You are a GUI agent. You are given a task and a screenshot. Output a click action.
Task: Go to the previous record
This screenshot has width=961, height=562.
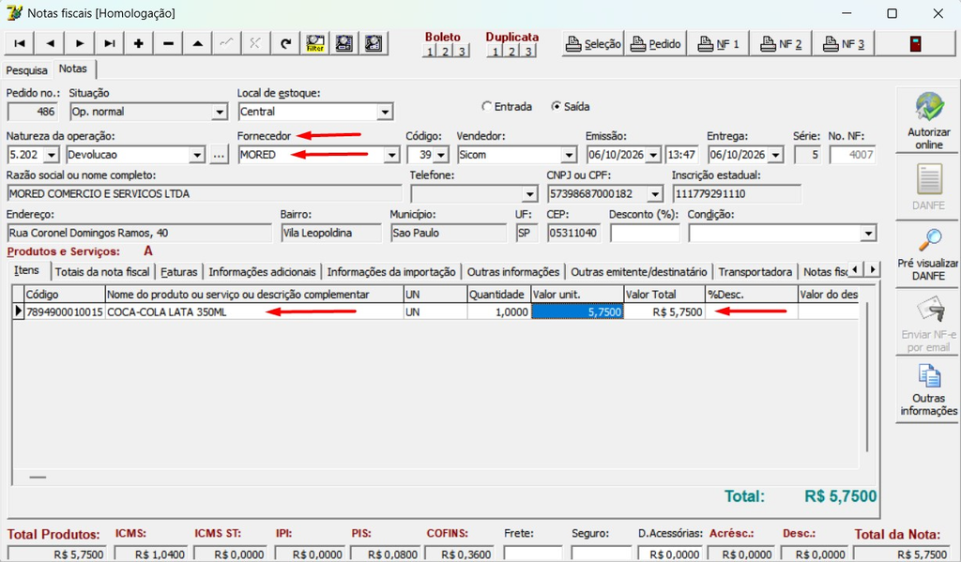pyautogui.click(x=51, y=43)
